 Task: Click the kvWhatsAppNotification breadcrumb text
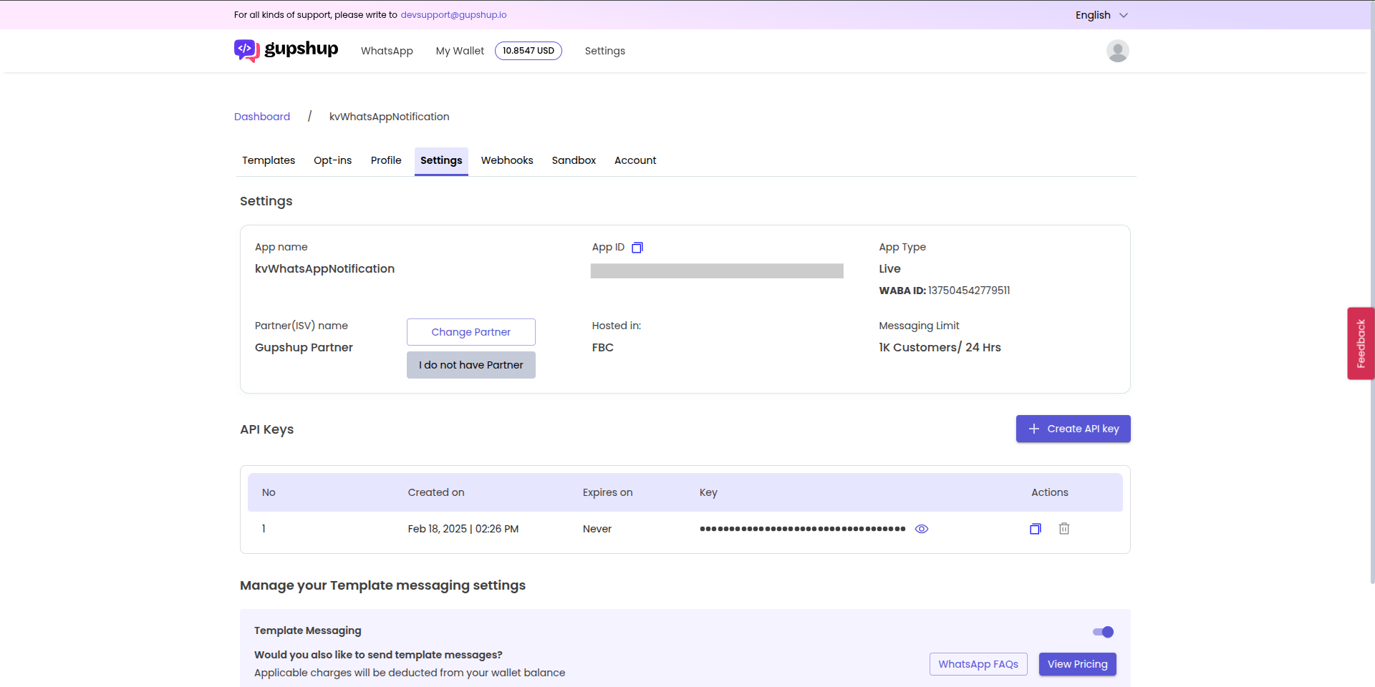[x=390, y=117]
